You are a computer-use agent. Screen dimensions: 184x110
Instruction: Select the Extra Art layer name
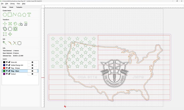coord(14,62)
